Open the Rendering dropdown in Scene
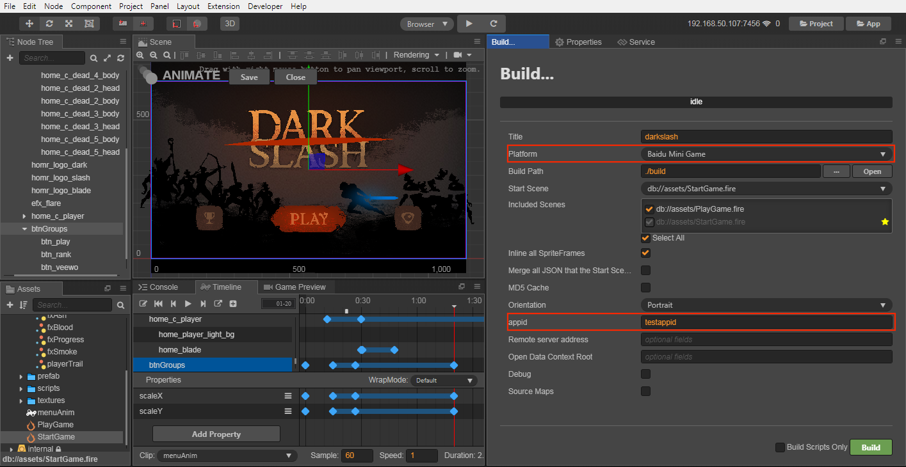 tap(416, 55)
